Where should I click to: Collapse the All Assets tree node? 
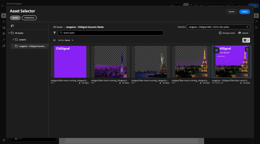(9, 33)
